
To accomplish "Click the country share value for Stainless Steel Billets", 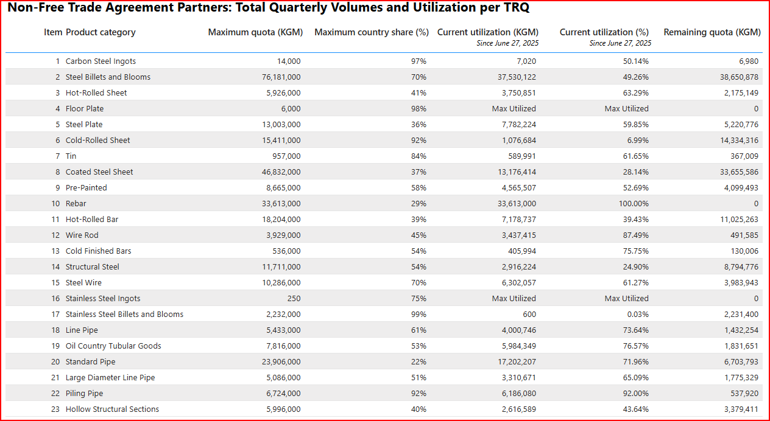I will (x=419, y=314).
